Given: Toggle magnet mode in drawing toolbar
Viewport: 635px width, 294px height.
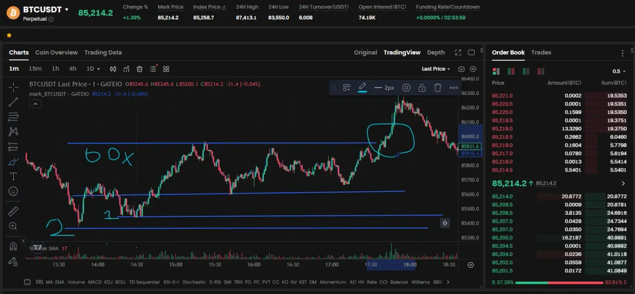Looking at the screenshot, I should [13, 246].
